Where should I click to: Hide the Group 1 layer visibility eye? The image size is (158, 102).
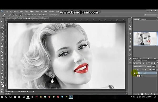(135, 73)
